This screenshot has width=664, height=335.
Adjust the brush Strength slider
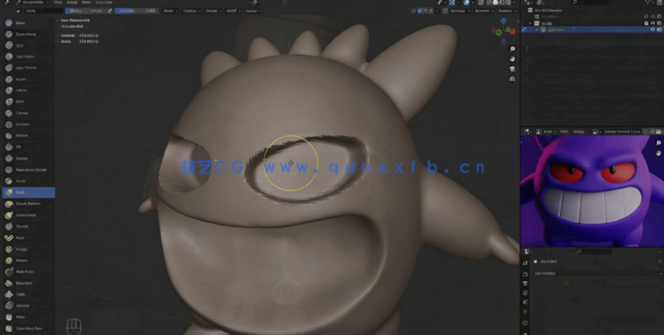pos(136,11)
